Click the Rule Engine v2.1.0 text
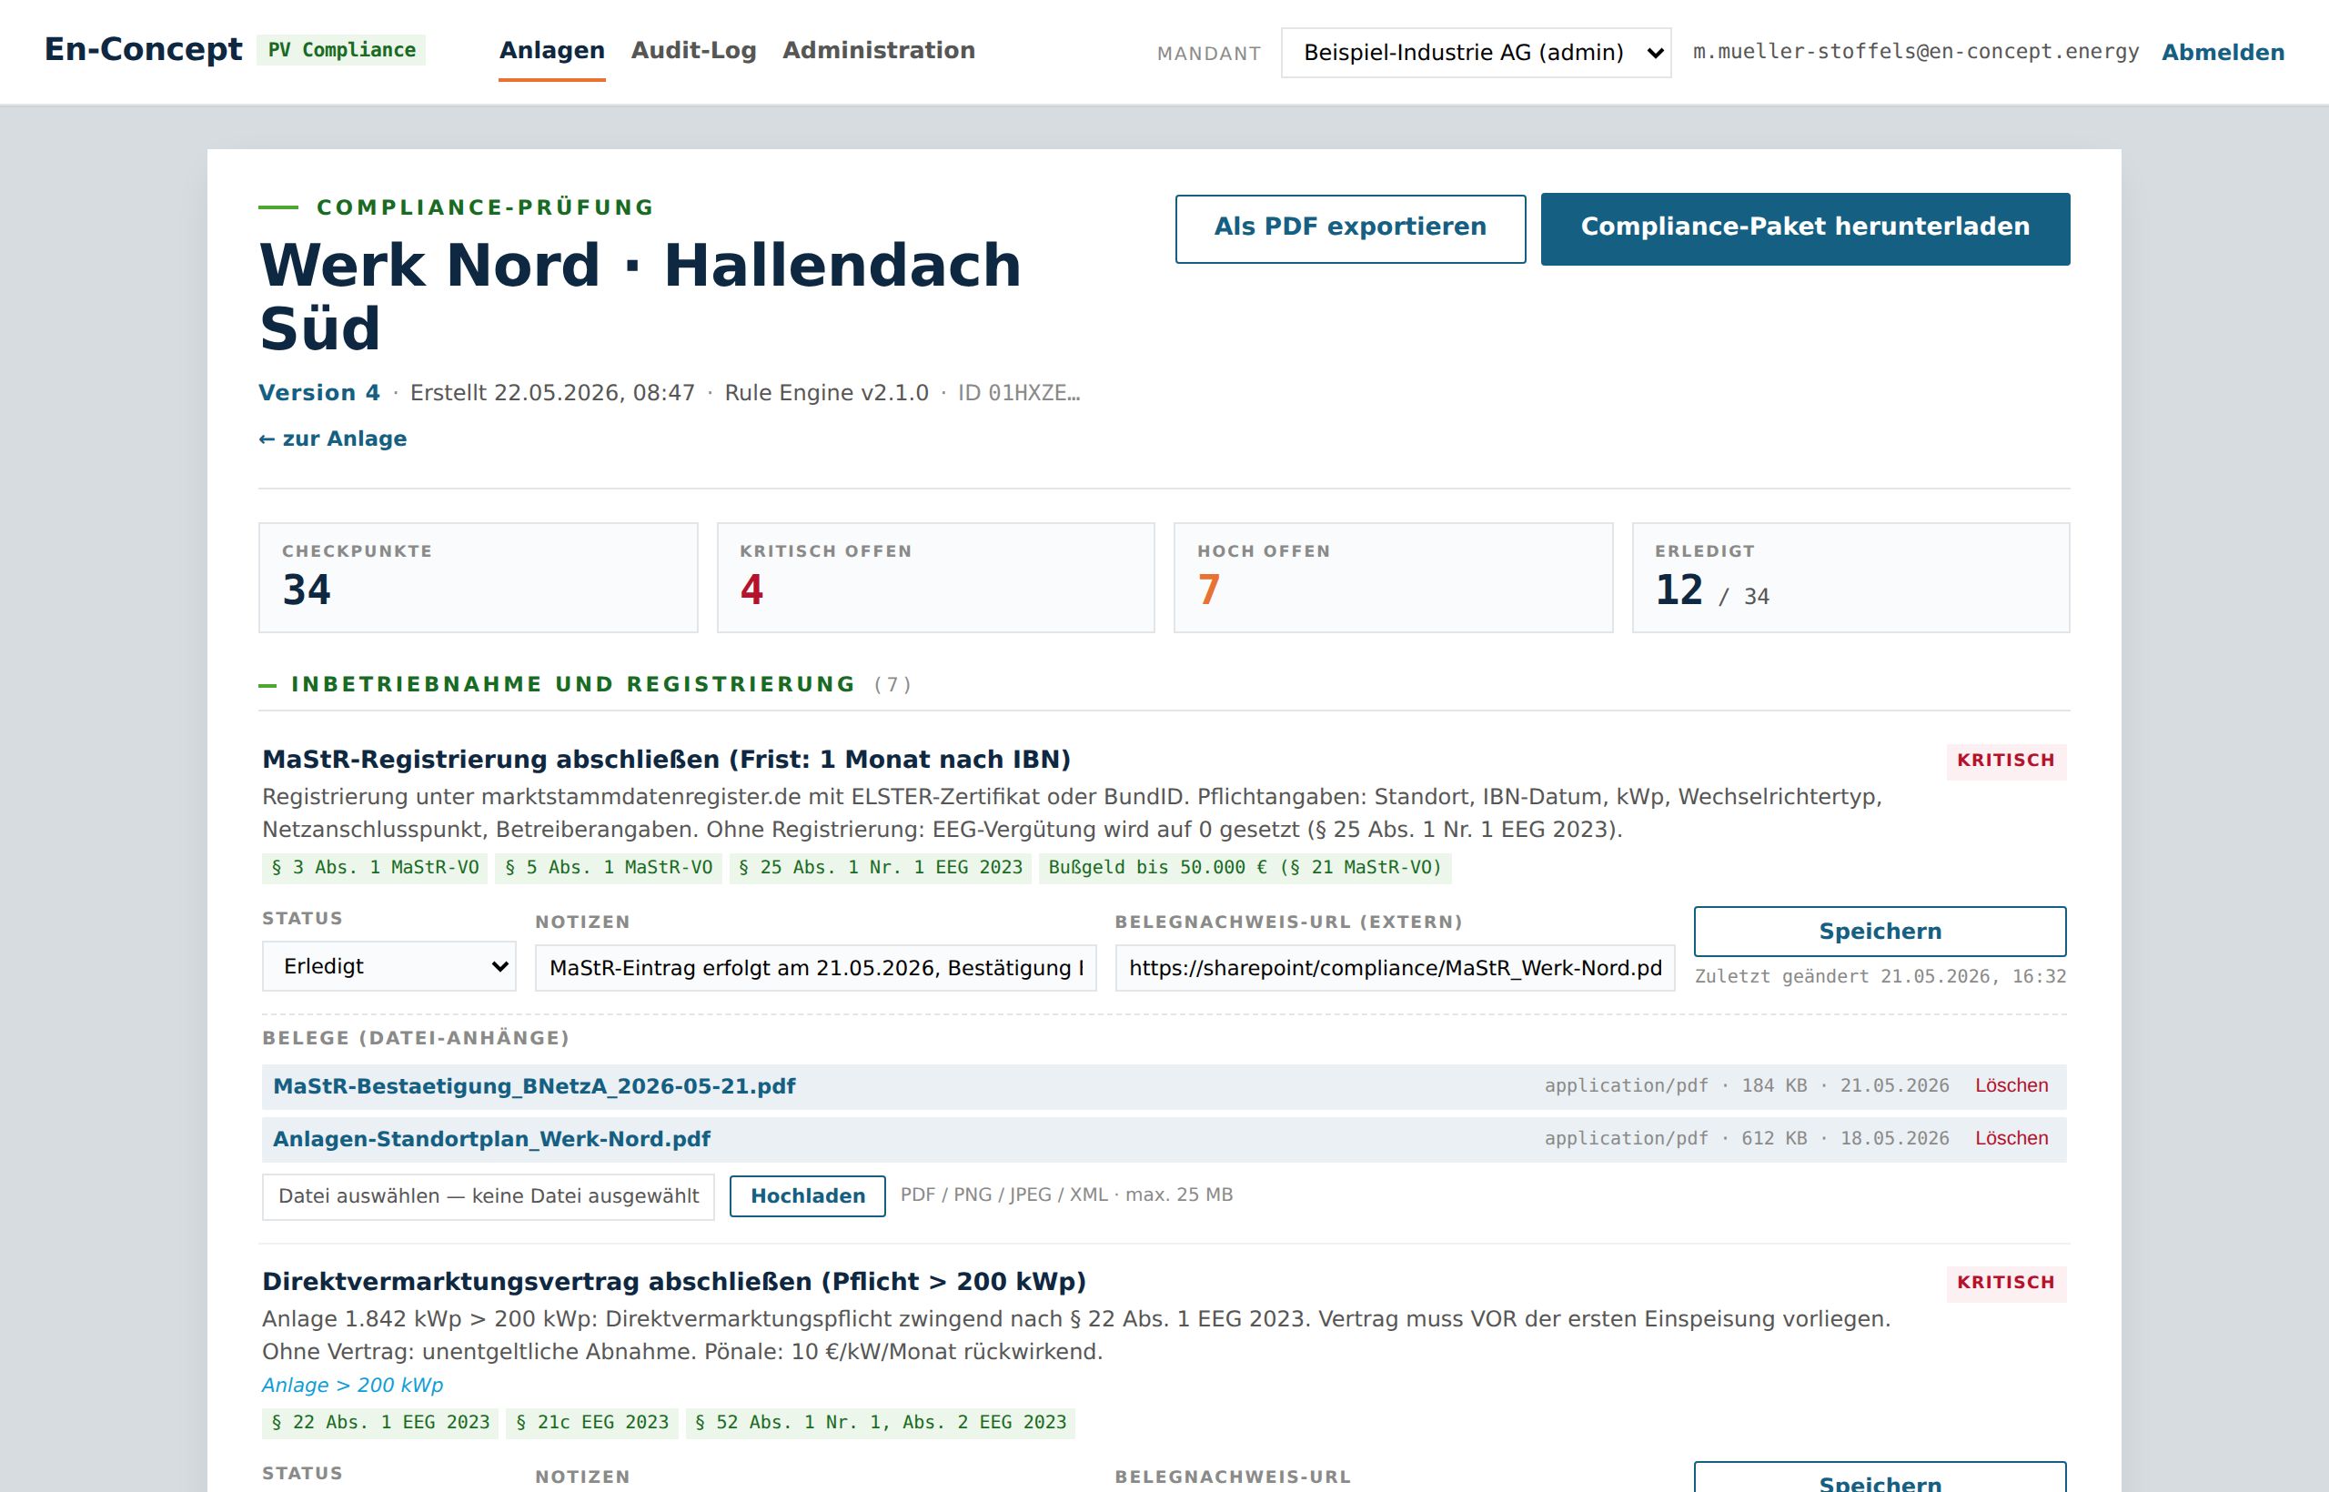2329x1492 pixels. 825,392
